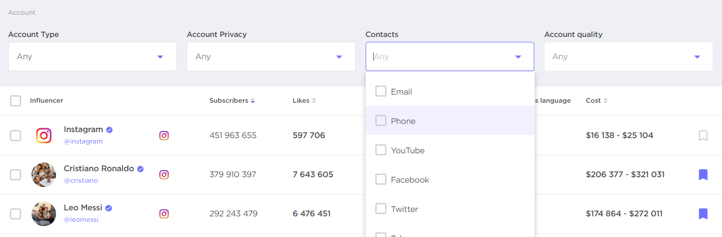Screen dimensions: 722x237
Task: Enable the Phone contact checkbox
Action: tap(381, 121)
